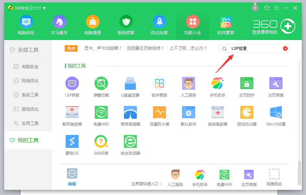Switch to the 优化加速 tab
Image resolution: width=306 pixels, height=195 pixels.
(159, 25)
